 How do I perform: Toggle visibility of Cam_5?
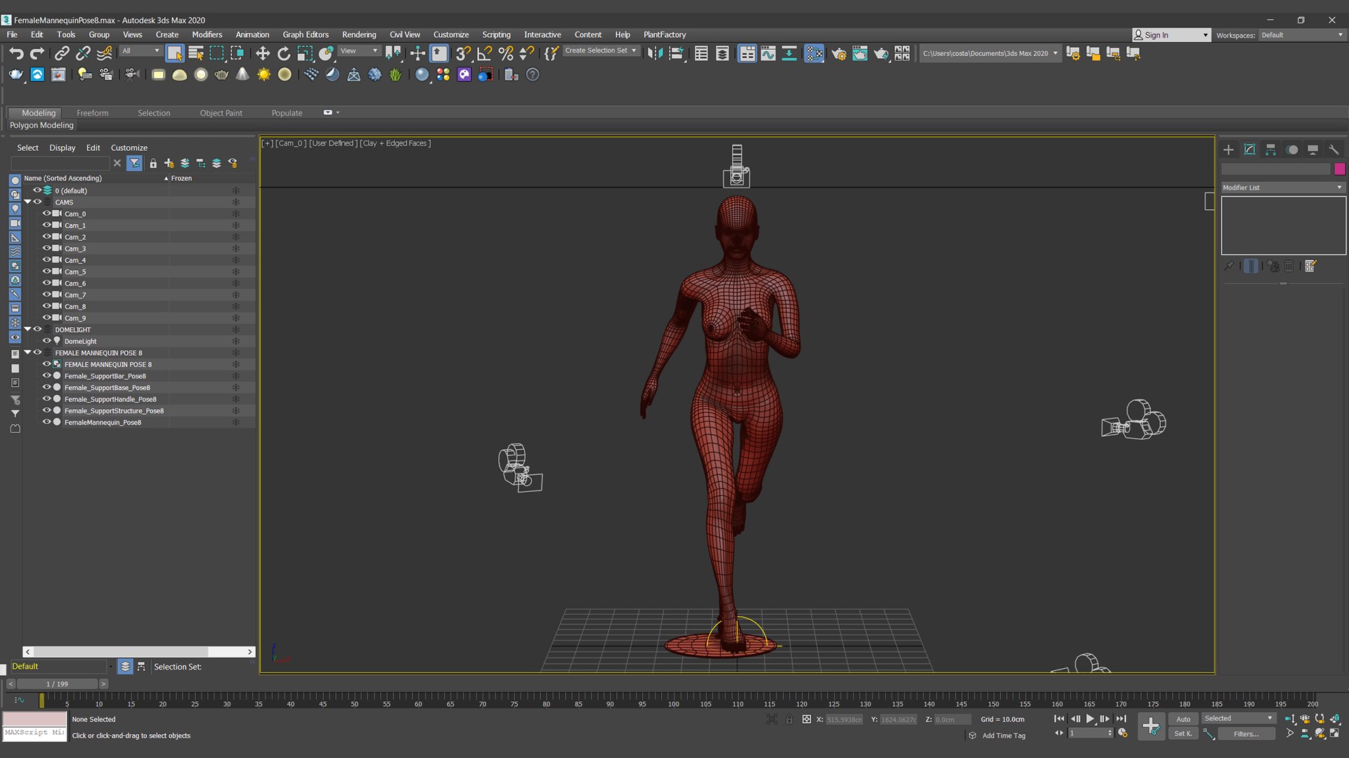(x=47, y=272)
